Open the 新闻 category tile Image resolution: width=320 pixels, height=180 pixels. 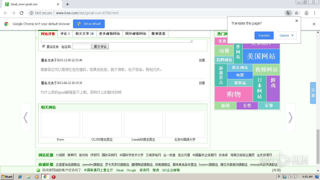click(x=225, y=106)
